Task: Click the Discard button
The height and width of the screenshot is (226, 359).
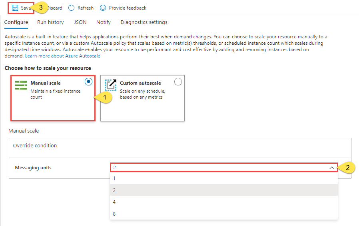Action: (55, 8)
